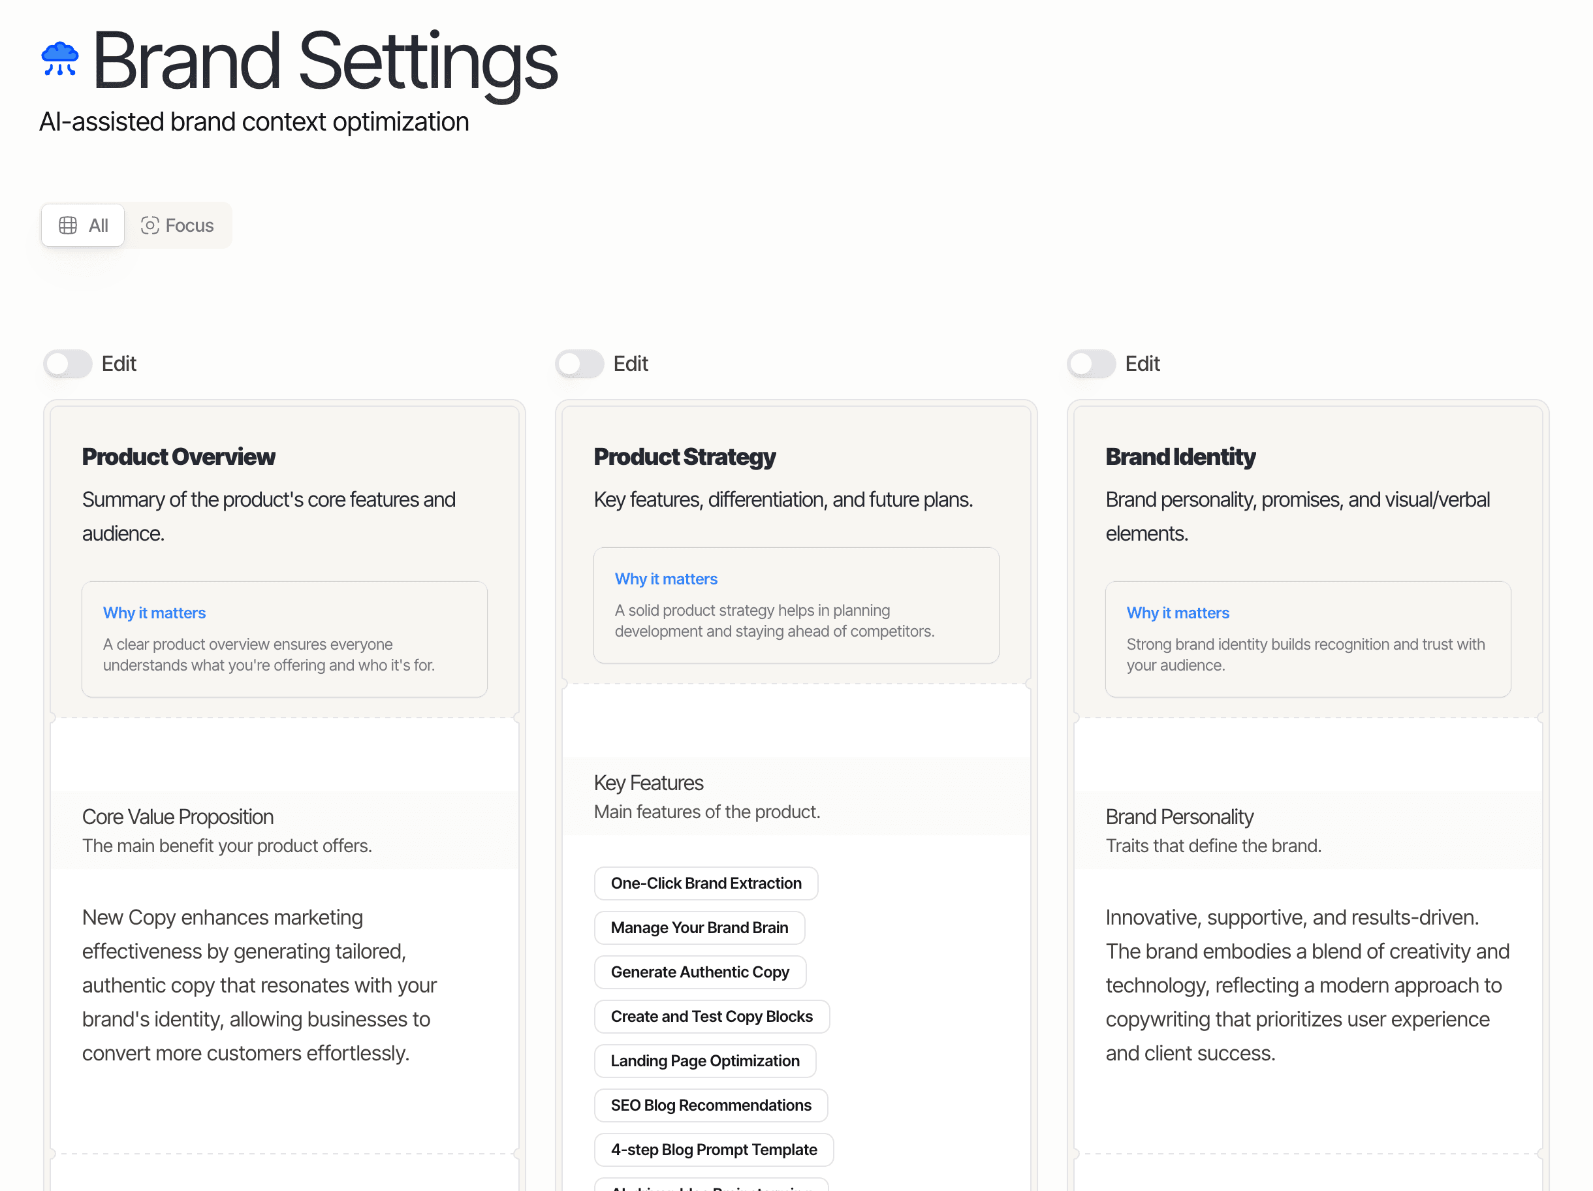This screenshot has height=1191, width=1593.
Task: Click the SEO Blog Recommendations tag
Action: [710, 1104]
